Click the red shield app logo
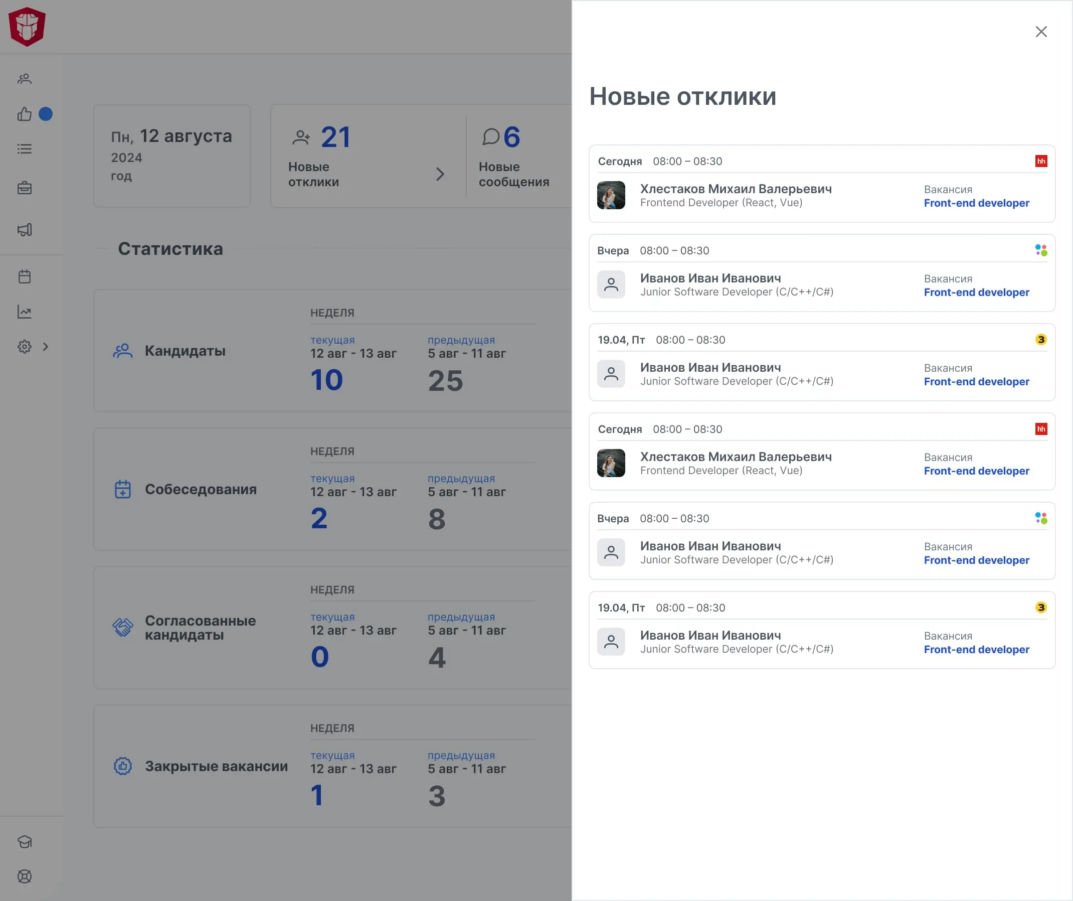The width and height of the screenshot is (1073, 901). pos(27,27)
